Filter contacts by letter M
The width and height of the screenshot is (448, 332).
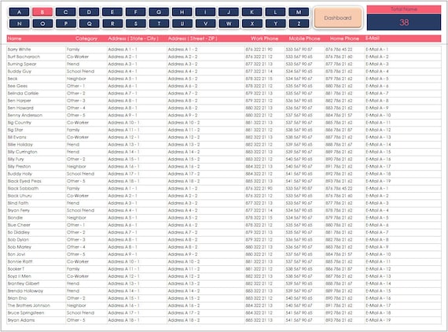pos(299,12)
